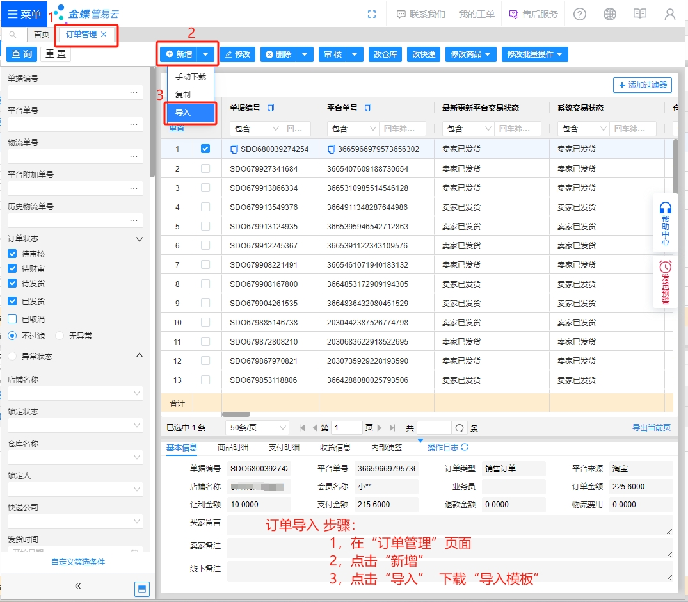Screen dimensions: 688x602
Task: Select the 无异常 radio button
Action: coord(60,336)
